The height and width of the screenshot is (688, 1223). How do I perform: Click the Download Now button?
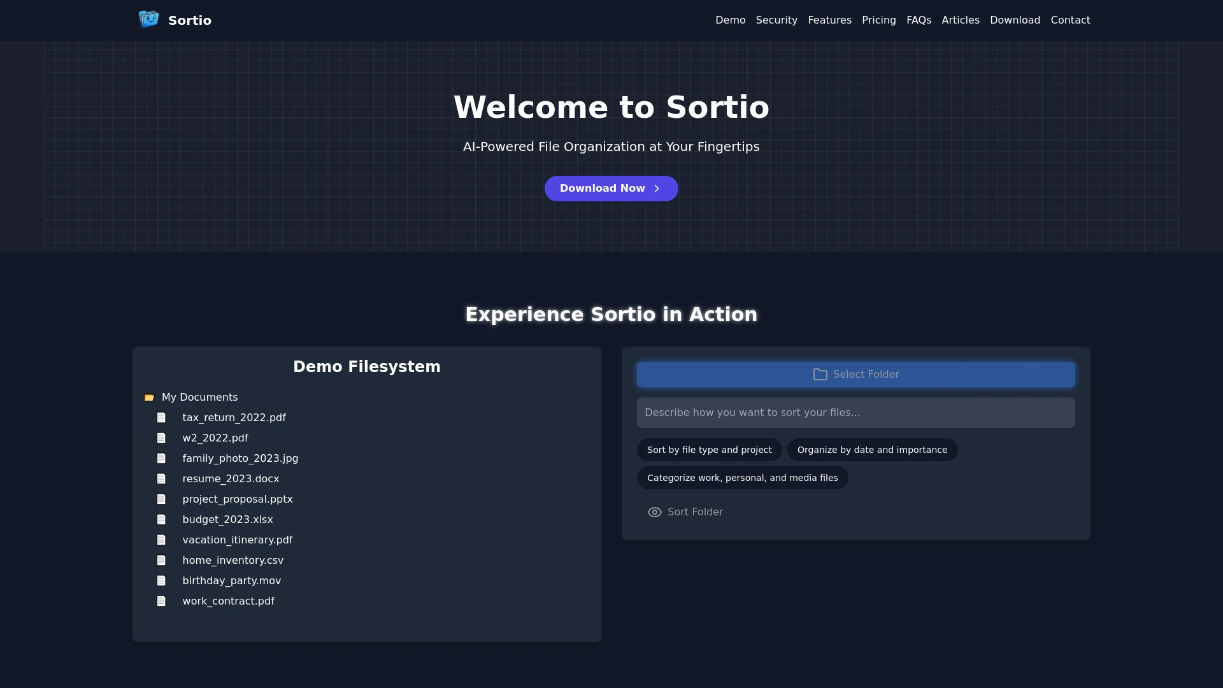611,188
